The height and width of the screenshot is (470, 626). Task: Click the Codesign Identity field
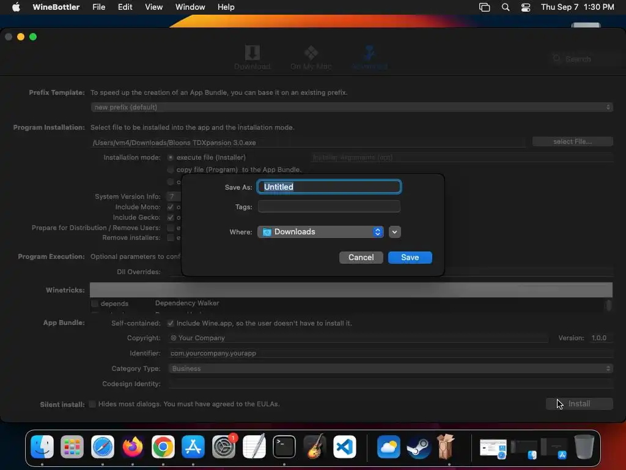pos(391,384)
